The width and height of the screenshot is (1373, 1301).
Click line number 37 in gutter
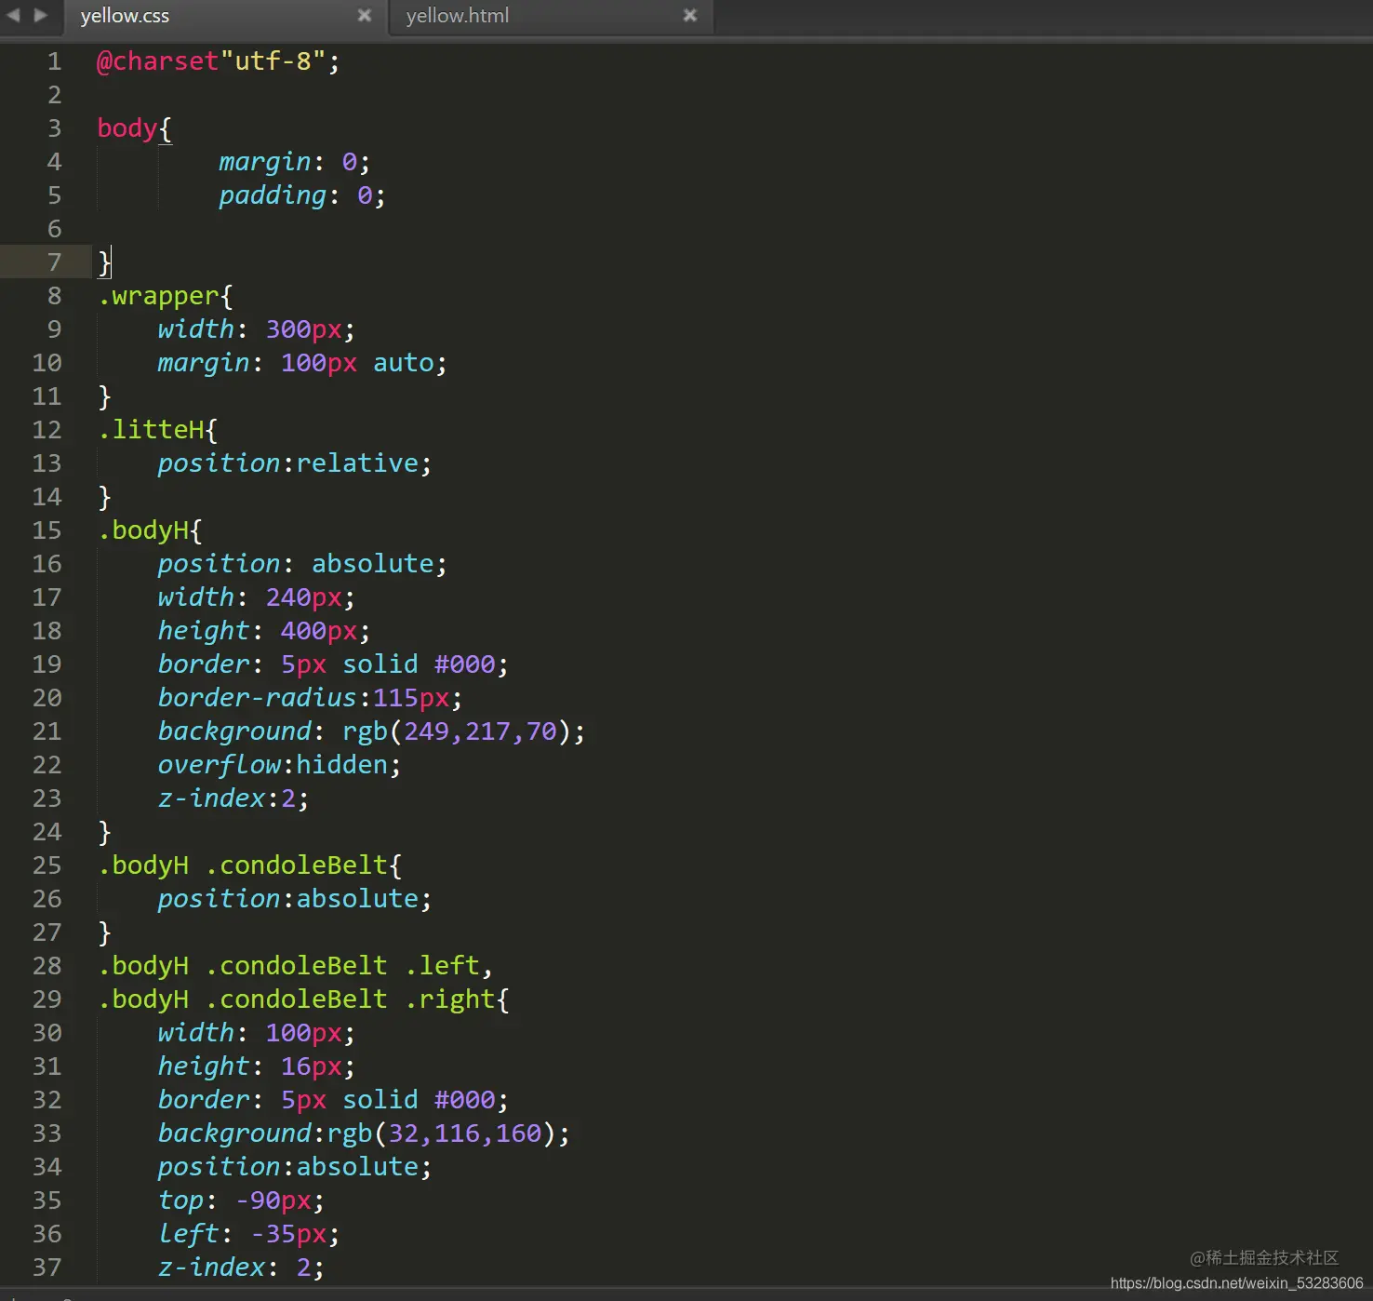(47, 1267)
